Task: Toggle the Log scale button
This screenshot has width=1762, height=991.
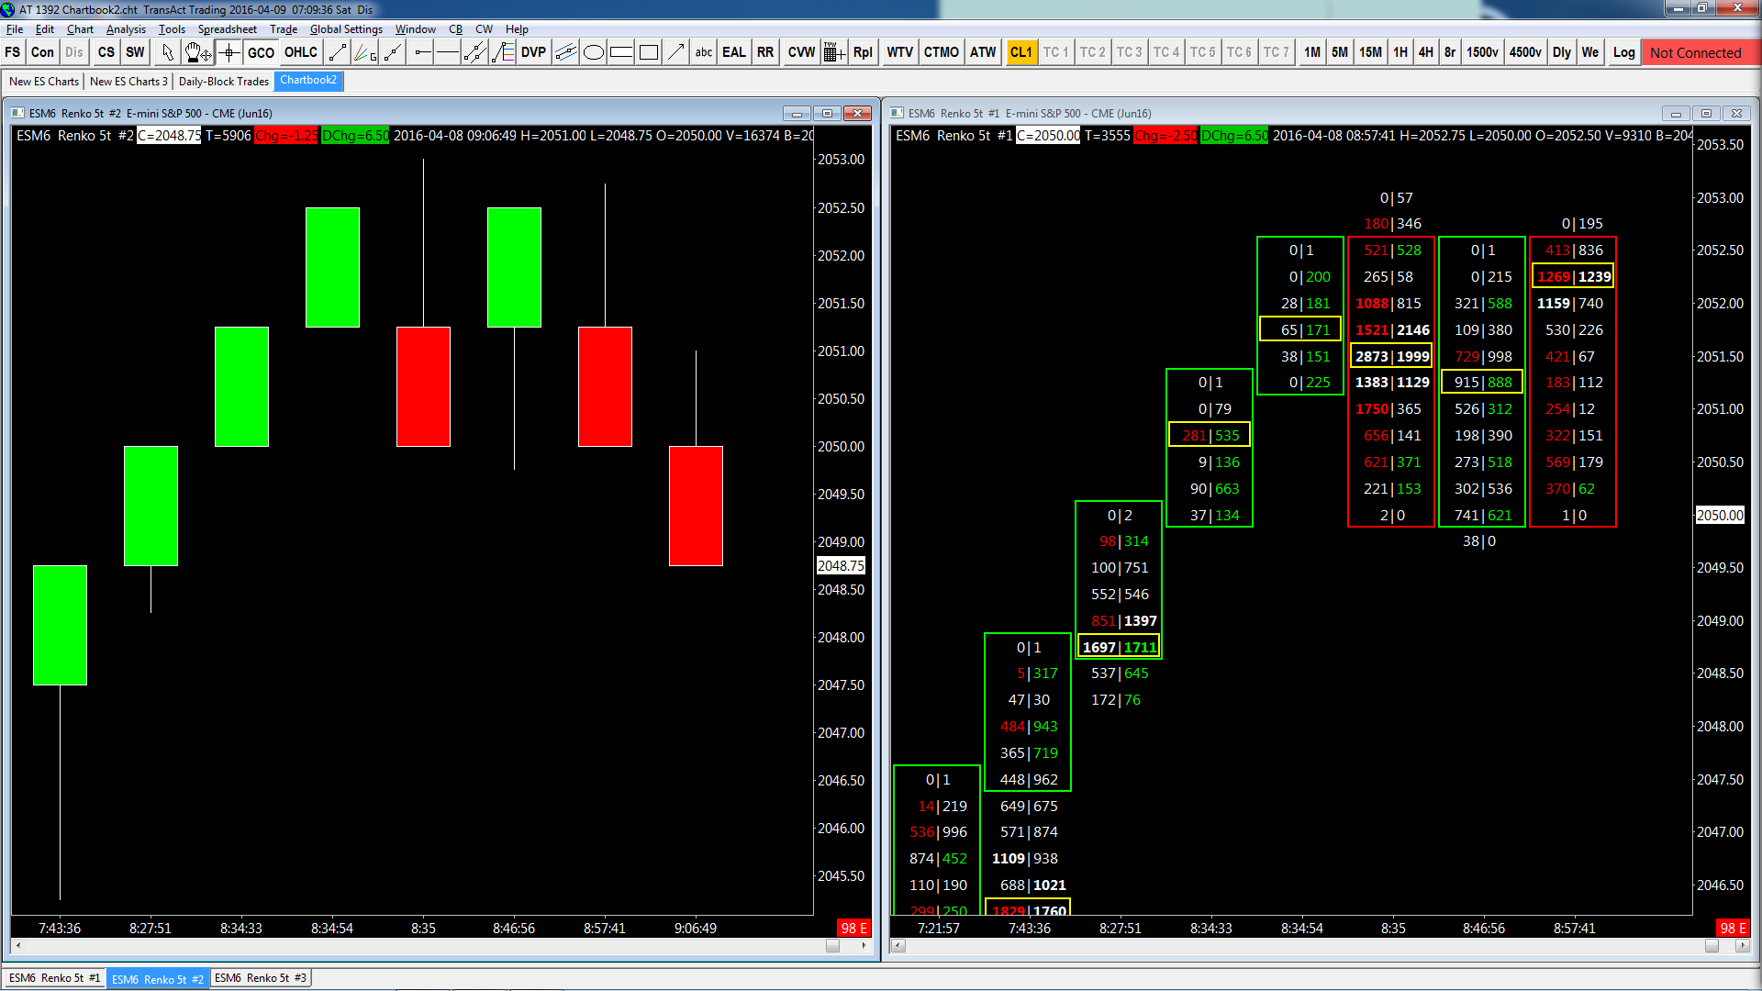Action: point(1623,52)
